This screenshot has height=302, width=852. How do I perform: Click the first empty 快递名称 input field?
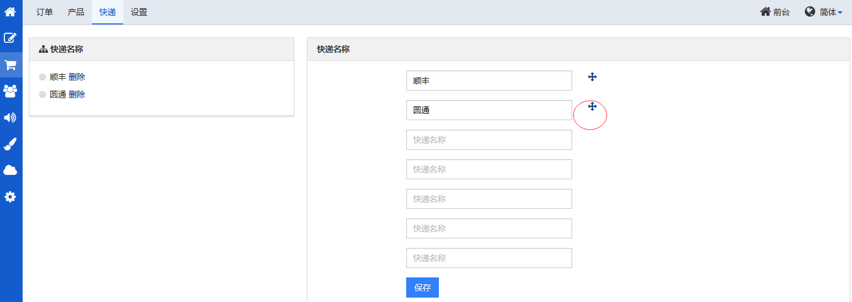[489, 140]
